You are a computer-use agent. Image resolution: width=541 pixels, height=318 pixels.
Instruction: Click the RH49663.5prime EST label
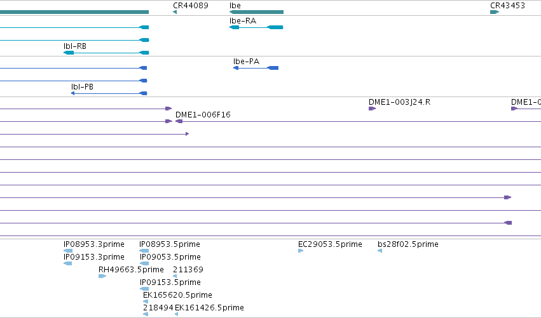131,270
